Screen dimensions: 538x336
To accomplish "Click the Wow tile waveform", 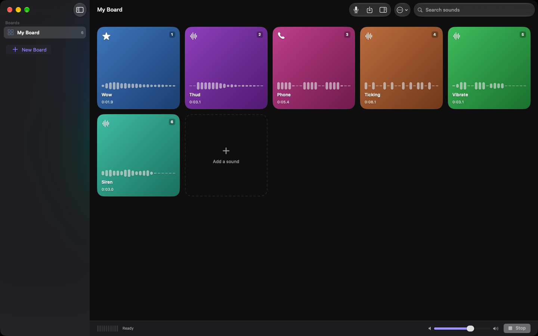I will [x=138, y=86].
